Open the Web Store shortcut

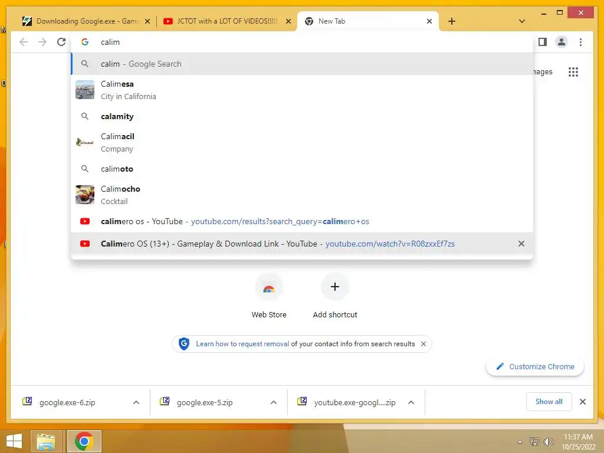[x=269, y=296]
